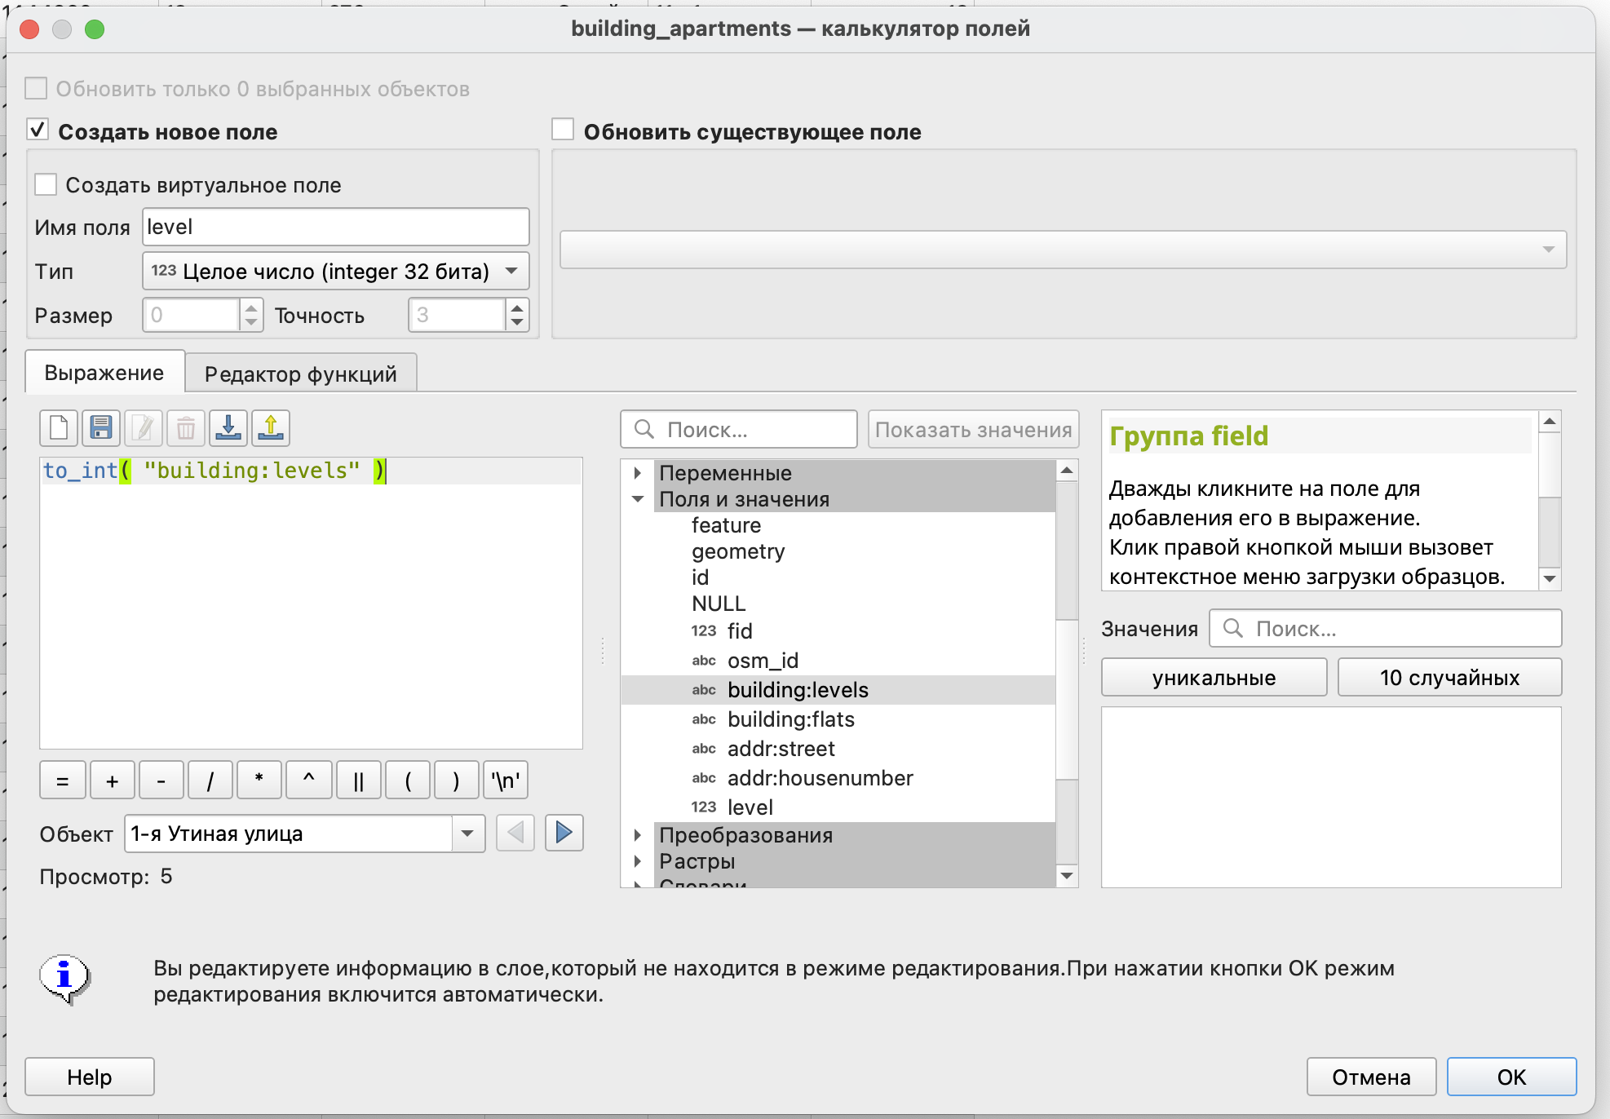Screen dimensions: 1610x1119
Task: Select building:flats field in list
Action: tap(790, 719)
